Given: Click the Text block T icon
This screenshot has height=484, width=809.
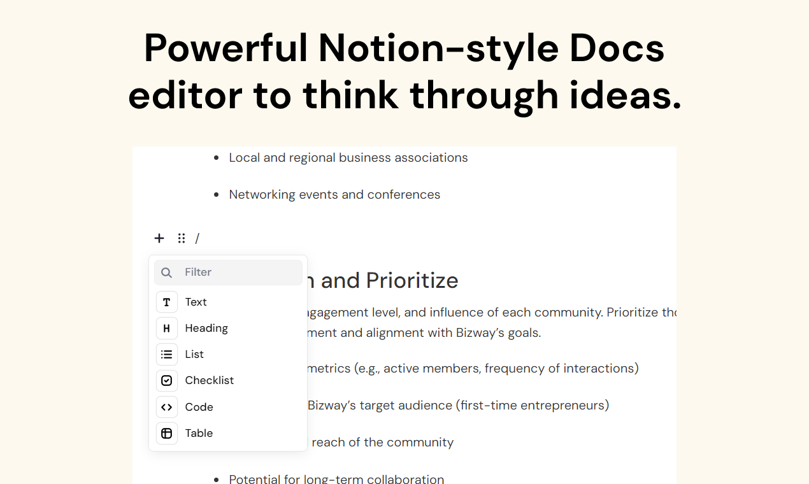Looking at the screenshot, I should click(167, 302).
